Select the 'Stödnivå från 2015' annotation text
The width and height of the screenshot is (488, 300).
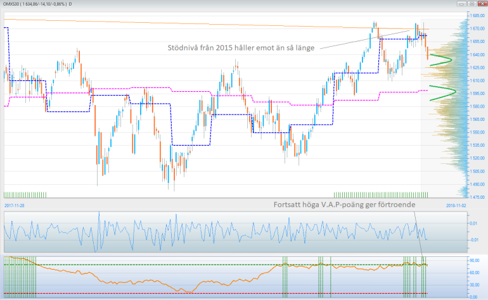coord(242,48)
